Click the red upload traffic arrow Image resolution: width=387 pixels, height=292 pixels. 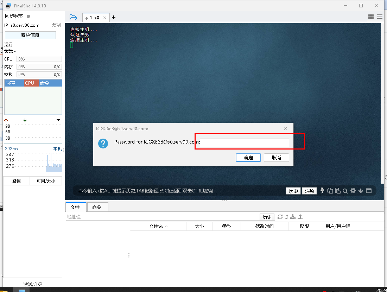click(6, 120)
